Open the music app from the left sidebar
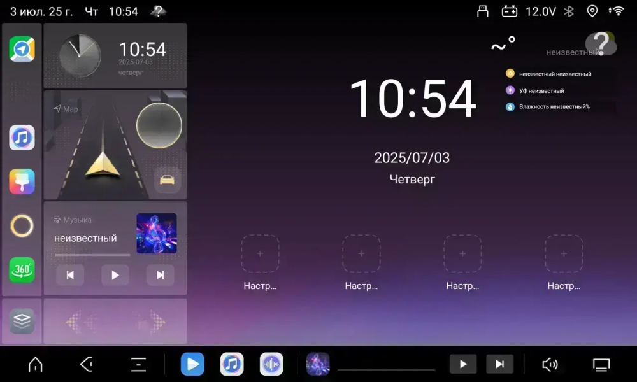 click(x=22, y=138)
